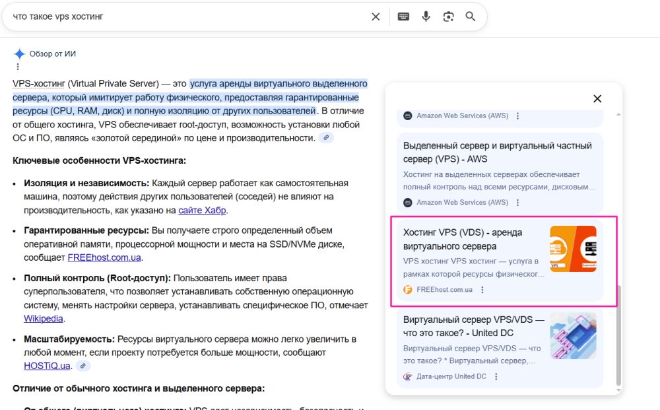
Task: Click the FREEhost VPS hosting thumbnail
Action: click(573, 249)
